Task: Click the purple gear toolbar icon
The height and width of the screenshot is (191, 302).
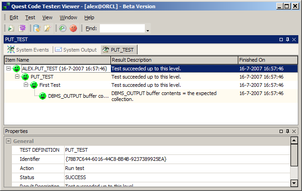Action: click(22, 28)
